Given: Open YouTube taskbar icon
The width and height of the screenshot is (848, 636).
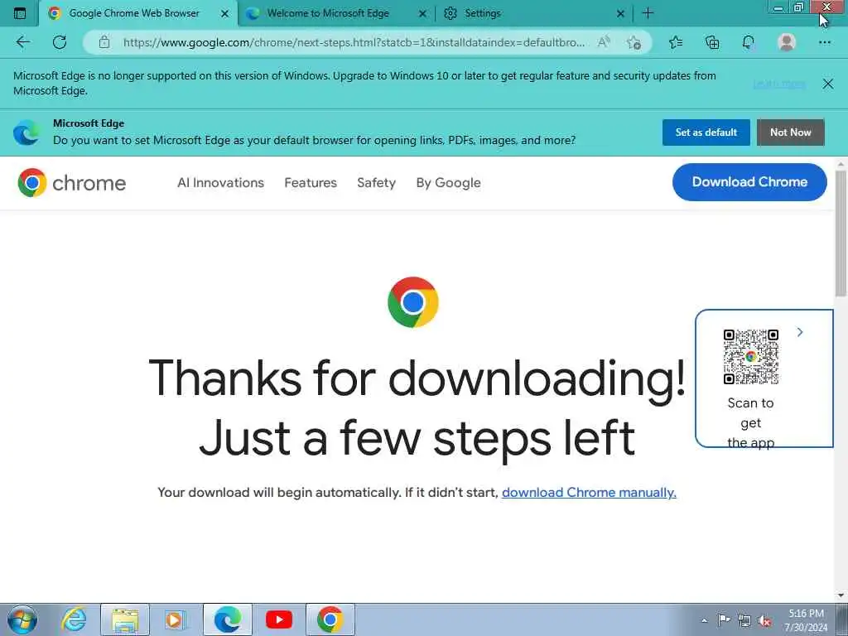Looking at the screenshot, I should pyautogui.click(x=279, y=619).
